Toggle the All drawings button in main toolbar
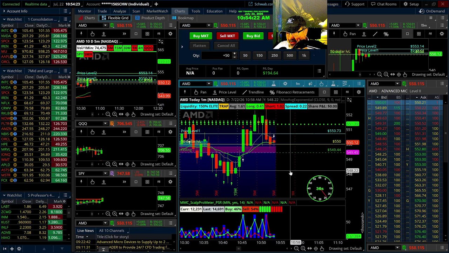The height and width of the screenshot is (253, 449). pos(347,92)
